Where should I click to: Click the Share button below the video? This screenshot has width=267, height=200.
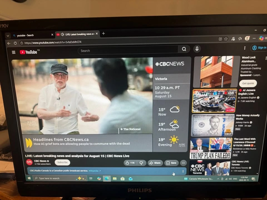[155, 163]
